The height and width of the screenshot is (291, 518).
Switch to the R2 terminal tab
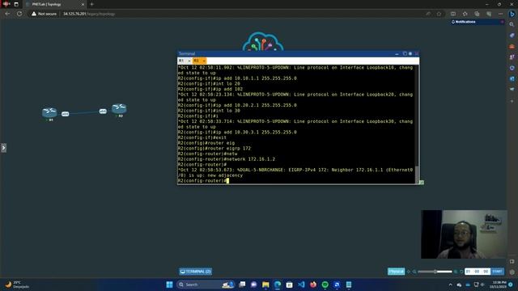coord(196,61)
